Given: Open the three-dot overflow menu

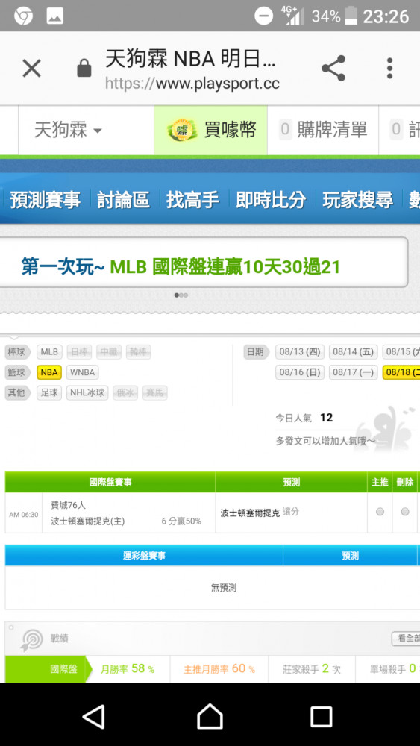Looking at the screenshot, I should pos(389,68).
